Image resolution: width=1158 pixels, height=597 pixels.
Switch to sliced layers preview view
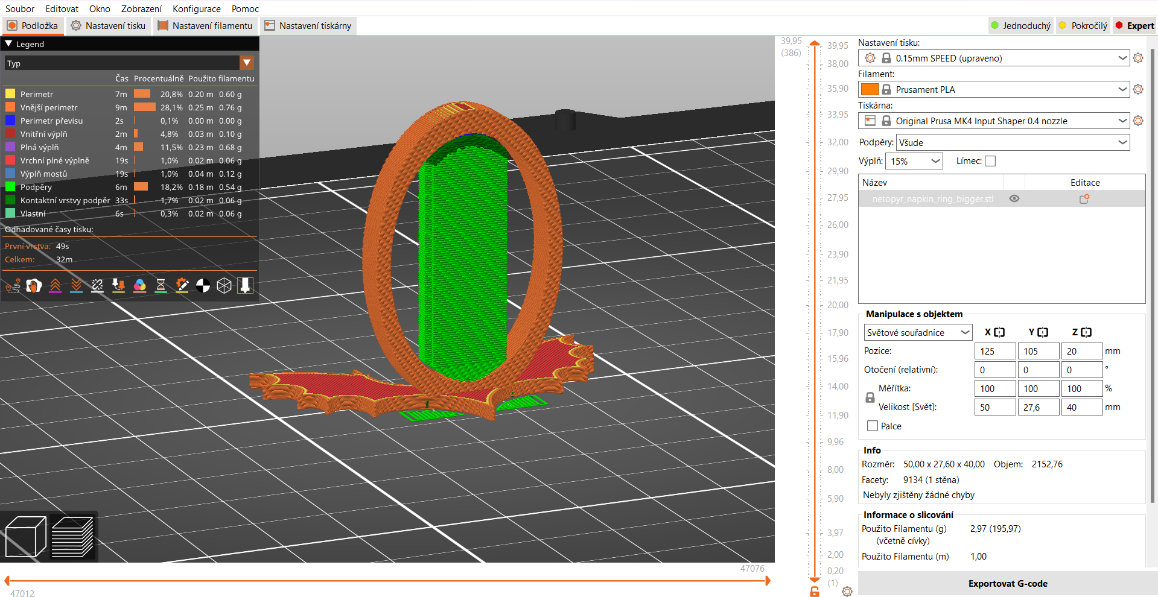coord(72,537)
